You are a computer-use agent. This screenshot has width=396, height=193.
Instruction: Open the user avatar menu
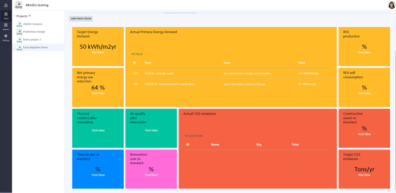point(391,5)
